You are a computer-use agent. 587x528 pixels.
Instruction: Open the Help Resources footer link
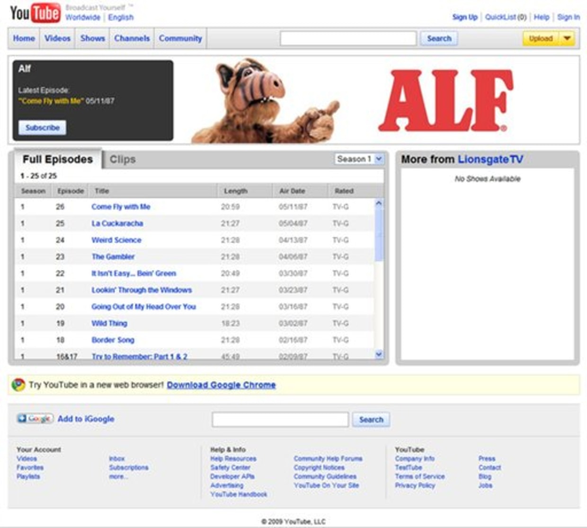coord(233,458)
